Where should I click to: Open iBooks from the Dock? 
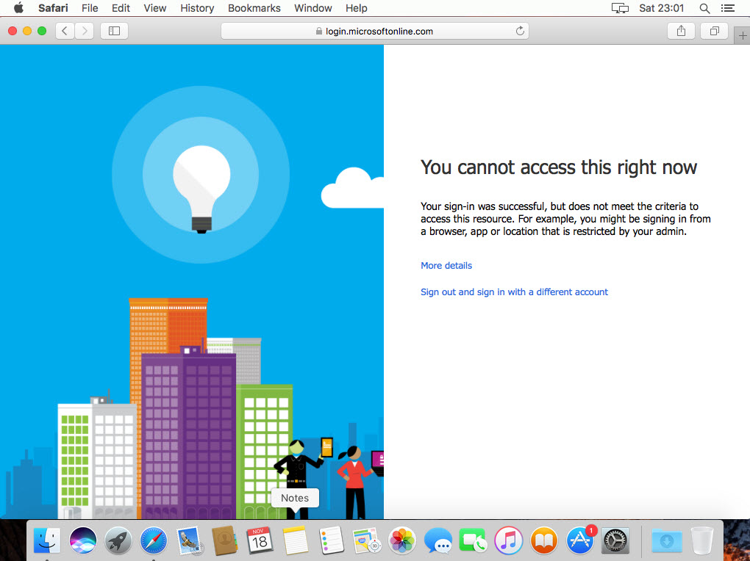tap(544, 541)
